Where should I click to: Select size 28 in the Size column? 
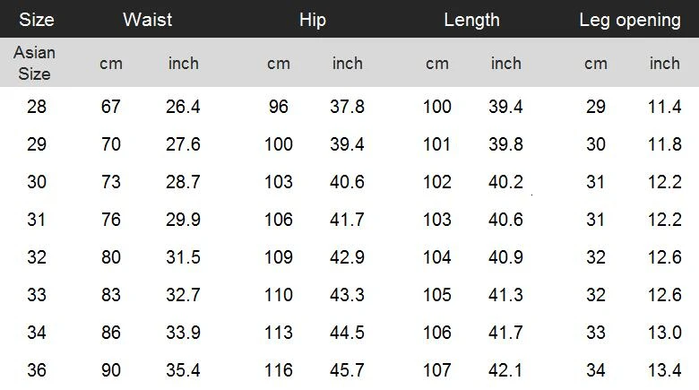(x=37, y=107)
